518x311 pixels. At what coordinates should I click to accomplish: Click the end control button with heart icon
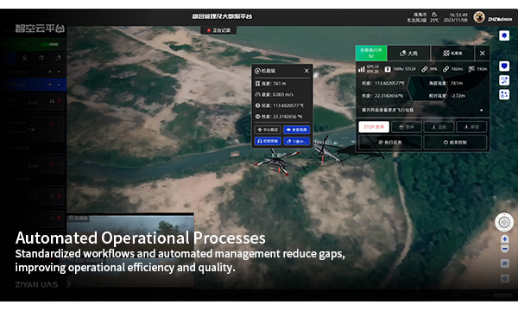[455, 143]
